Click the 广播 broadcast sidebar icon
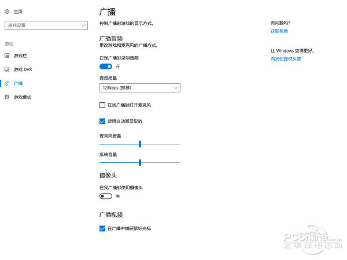The width and height of the screenshot is (347, 260). click(x=7, y=83)
